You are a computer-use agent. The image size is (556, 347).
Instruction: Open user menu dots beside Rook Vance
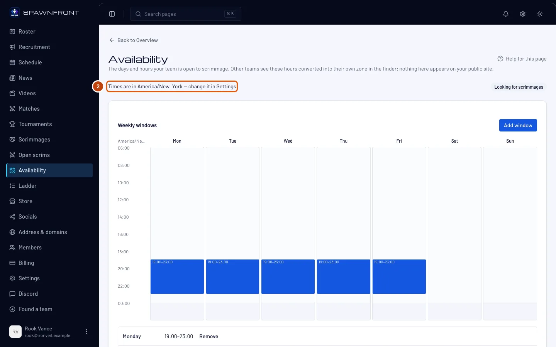point(86,332)
